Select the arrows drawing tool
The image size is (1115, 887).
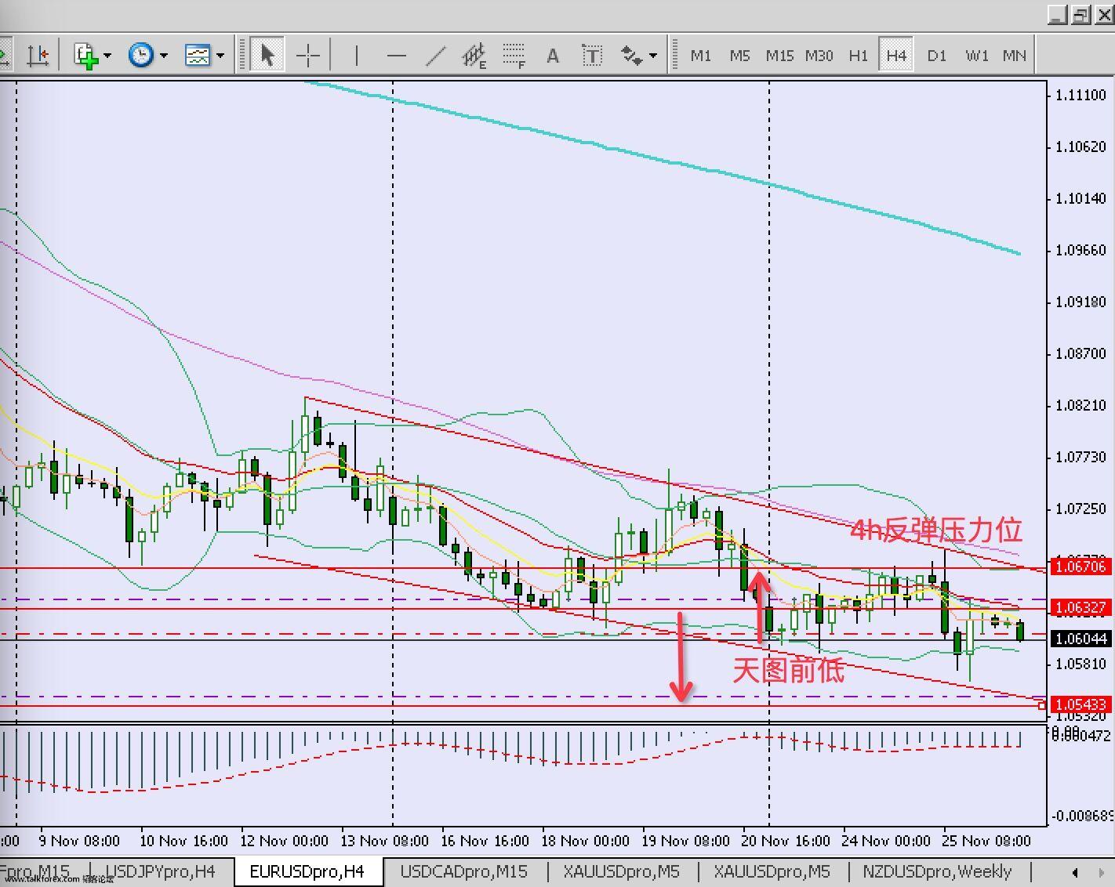(x=631, y=56)
